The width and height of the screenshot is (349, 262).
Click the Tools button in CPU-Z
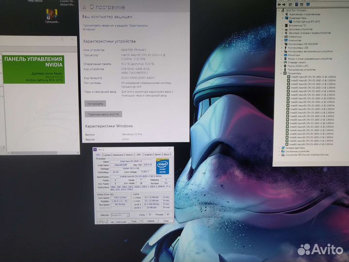click(x=134, y=221)
